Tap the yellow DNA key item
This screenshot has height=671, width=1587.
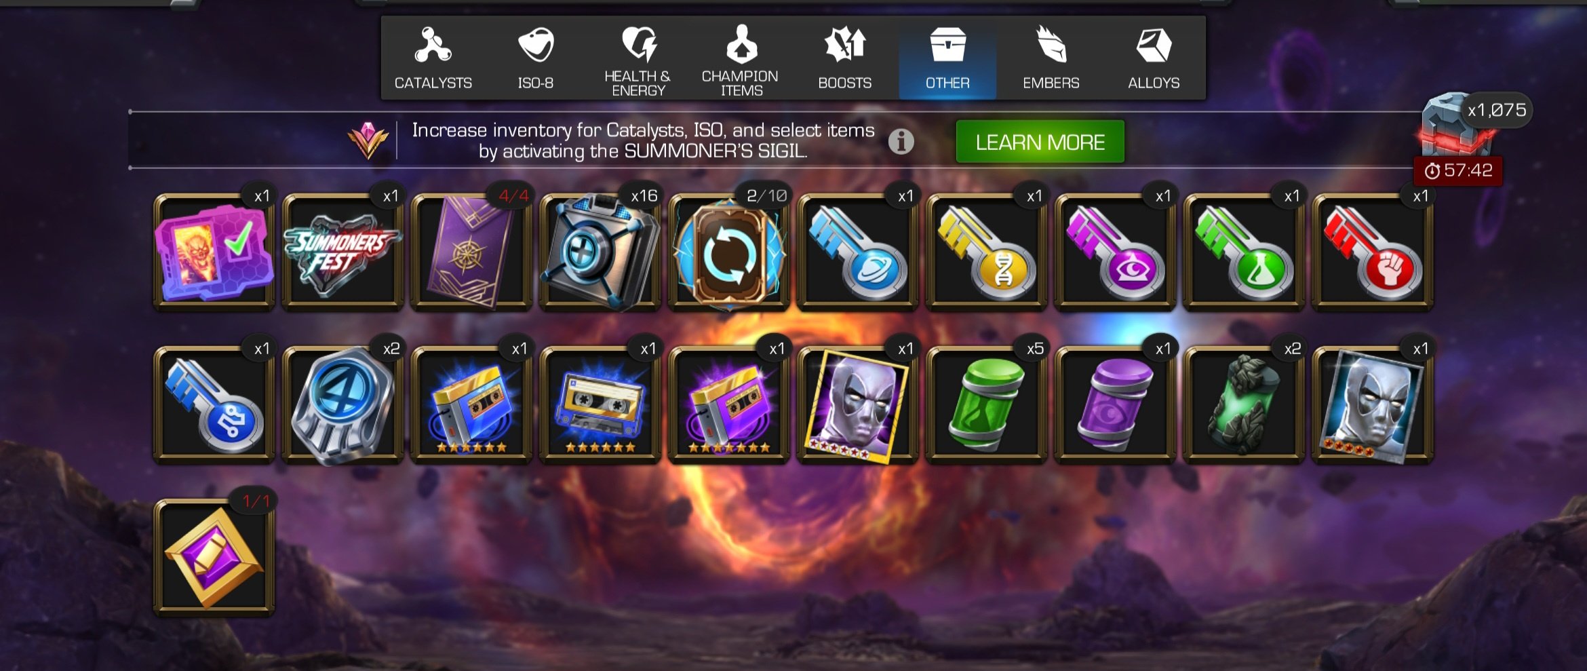coord(986,252)
